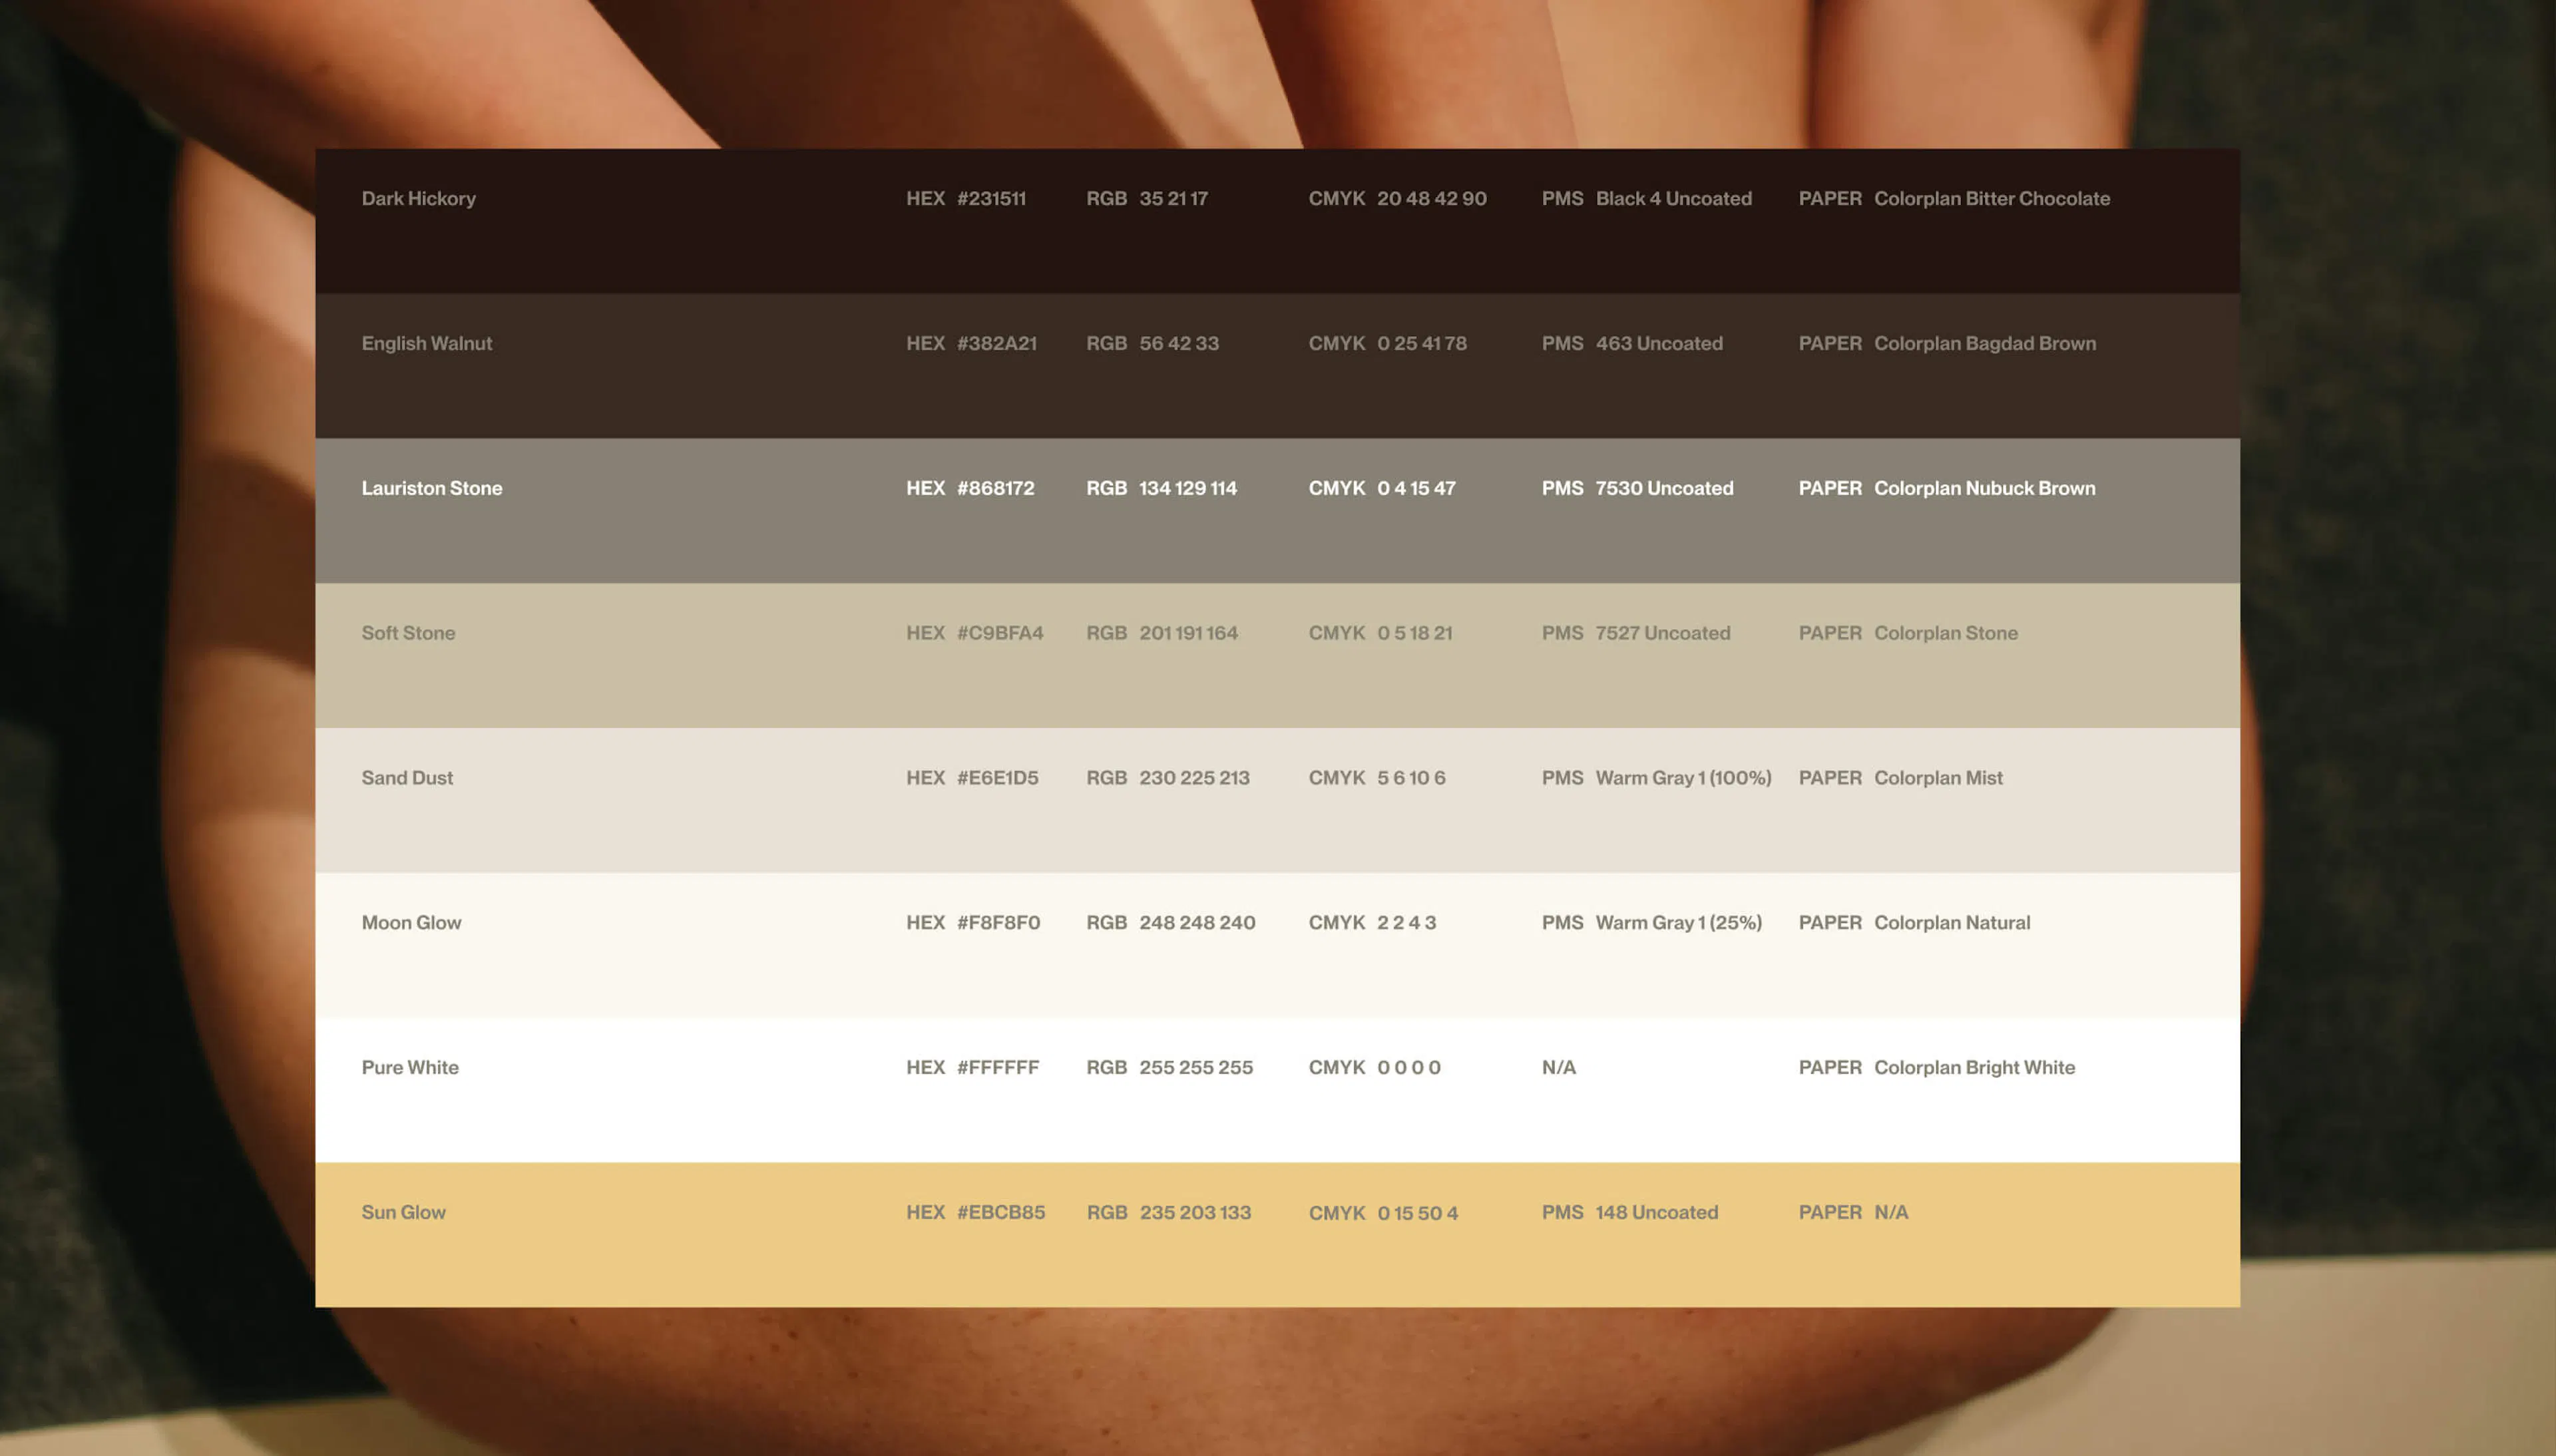This screenshot has height=1456, width=2556.
Task: Click Colorplan Bright White paper name
Action: click(1974, 1067)
